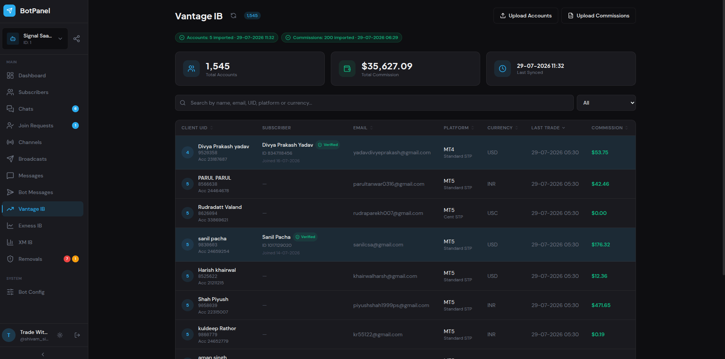Sort by Commission column
Viewport: 725px width, 359px height.
coord(610,128)
